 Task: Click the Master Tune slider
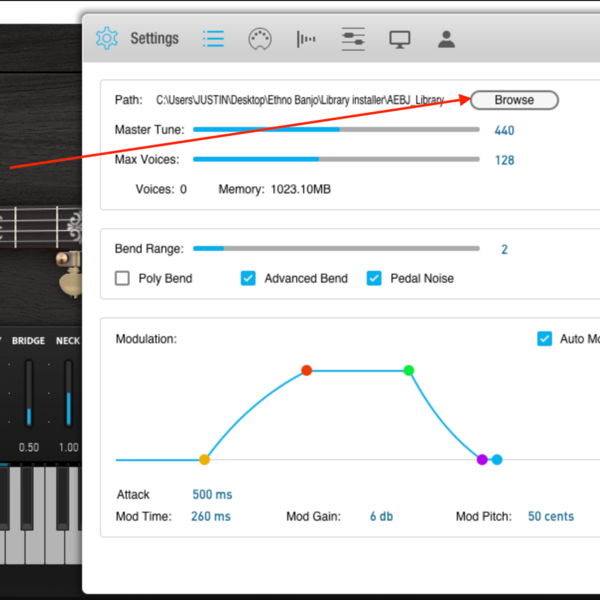[336, 129]
